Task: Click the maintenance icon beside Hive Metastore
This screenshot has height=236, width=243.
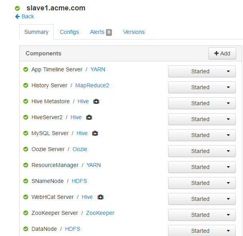Action: coord(96,101)
